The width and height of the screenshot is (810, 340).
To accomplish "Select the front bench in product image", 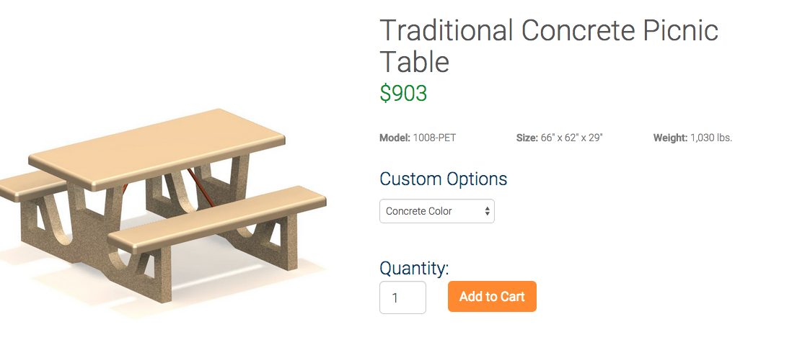I will coord(217,219).
